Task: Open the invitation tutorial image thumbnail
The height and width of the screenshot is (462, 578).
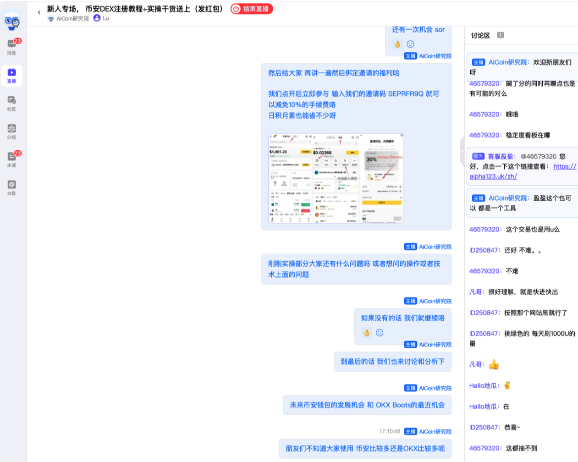Action: pos(336,178)
